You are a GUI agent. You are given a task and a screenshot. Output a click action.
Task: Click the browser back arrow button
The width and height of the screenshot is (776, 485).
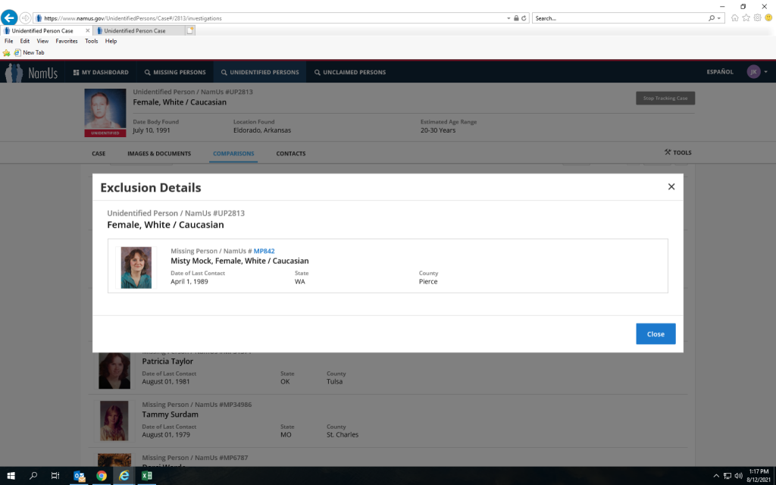pos(10,17)
